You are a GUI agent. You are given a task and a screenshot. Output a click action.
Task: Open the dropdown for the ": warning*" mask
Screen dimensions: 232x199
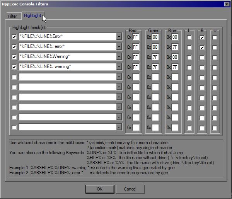click(119, 67)
